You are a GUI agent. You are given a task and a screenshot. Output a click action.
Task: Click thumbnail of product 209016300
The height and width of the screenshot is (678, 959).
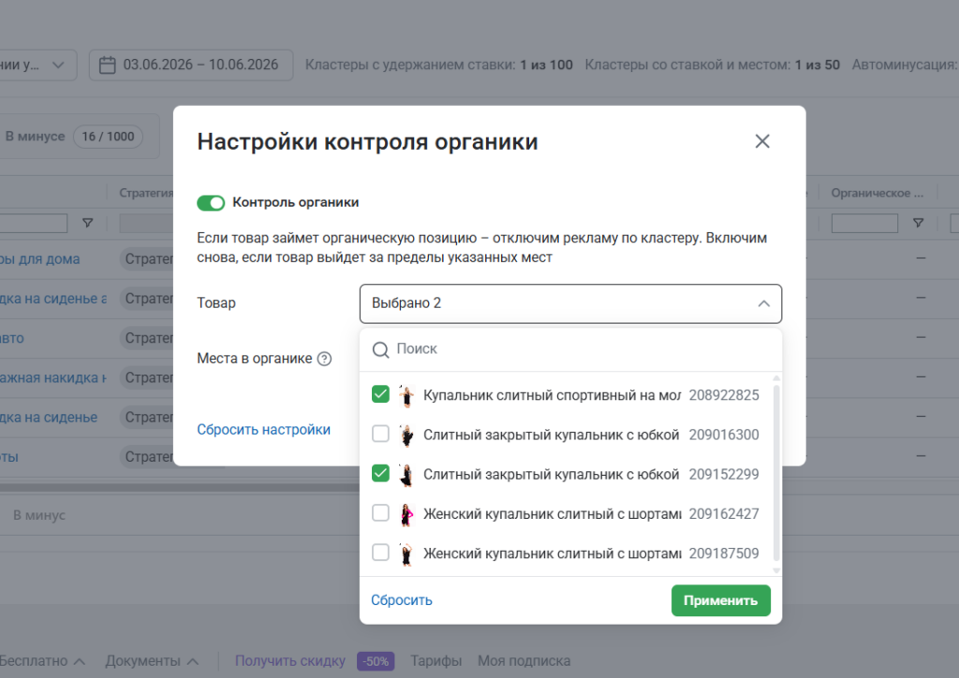406,435
